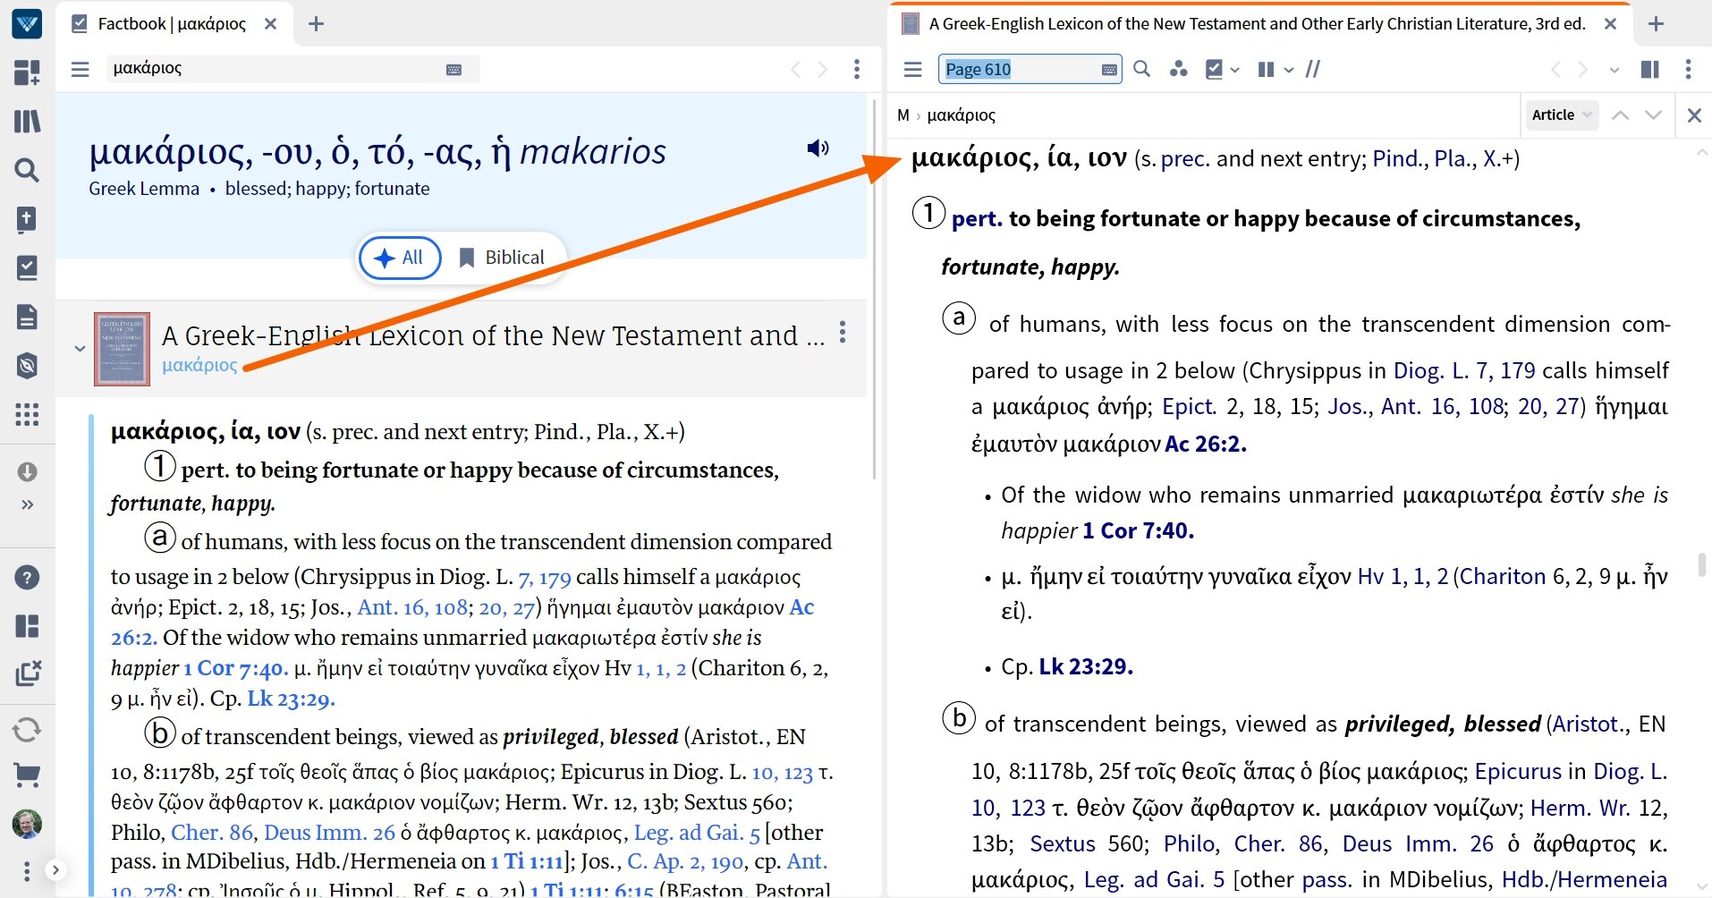The width and height of the screenshot is (1712, 898).
Task: Toggle the lexicon panel split-view icon
Action: pyautogui.click(x=1650, y=69)
